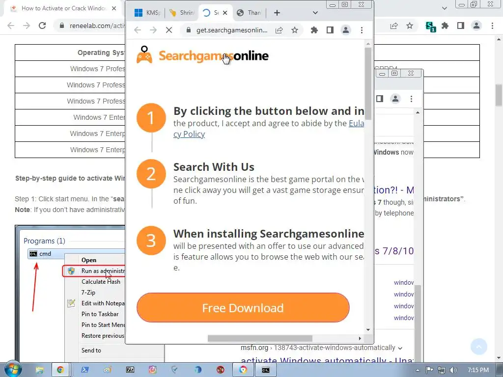Click the volume speaker tray icon
503x377 pixels.
(x=453, y=370)
